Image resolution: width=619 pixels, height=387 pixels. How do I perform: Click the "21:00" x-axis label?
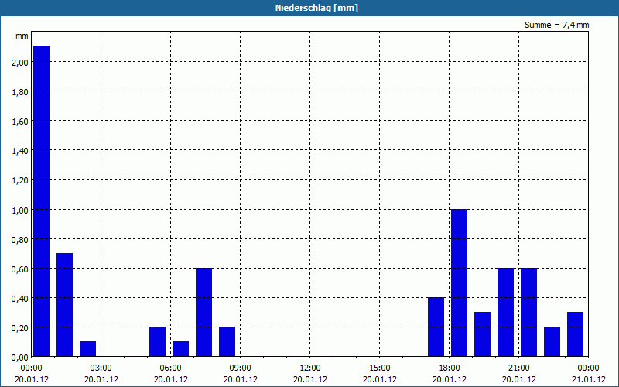point(518,368)
